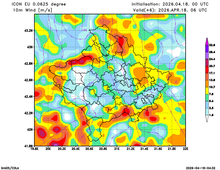
Task: Click the 19.8E longitude axis label
Action: pos(34,149)
